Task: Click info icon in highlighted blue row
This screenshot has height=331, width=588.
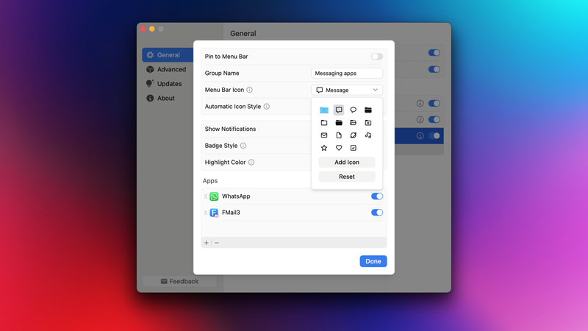Action: 420,136
